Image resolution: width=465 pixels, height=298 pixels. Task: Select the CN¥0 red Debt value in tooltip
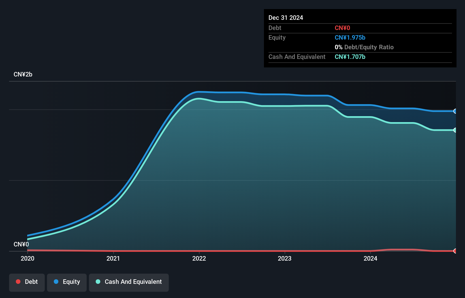[x=342, y=28]
